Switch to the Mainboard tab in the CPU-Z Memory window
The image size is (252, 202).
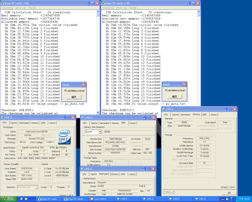[x=185, y=114]
